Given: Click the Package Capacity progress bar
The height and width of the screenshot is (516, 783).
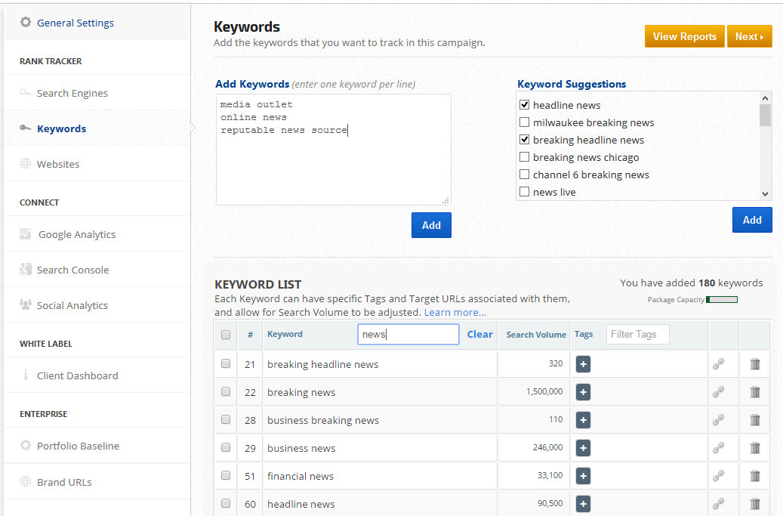Looking at the screenshot, I should (721, 300).
